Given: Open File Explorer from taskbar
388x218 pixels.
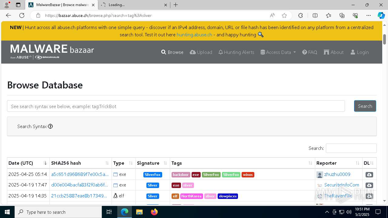Looking at the screenshot, I should click(x=139, y=212).
